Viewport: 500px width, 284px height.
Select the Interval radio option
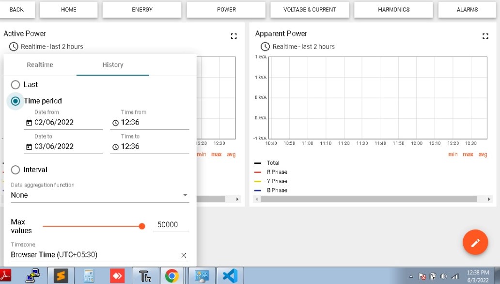(15, 170)
